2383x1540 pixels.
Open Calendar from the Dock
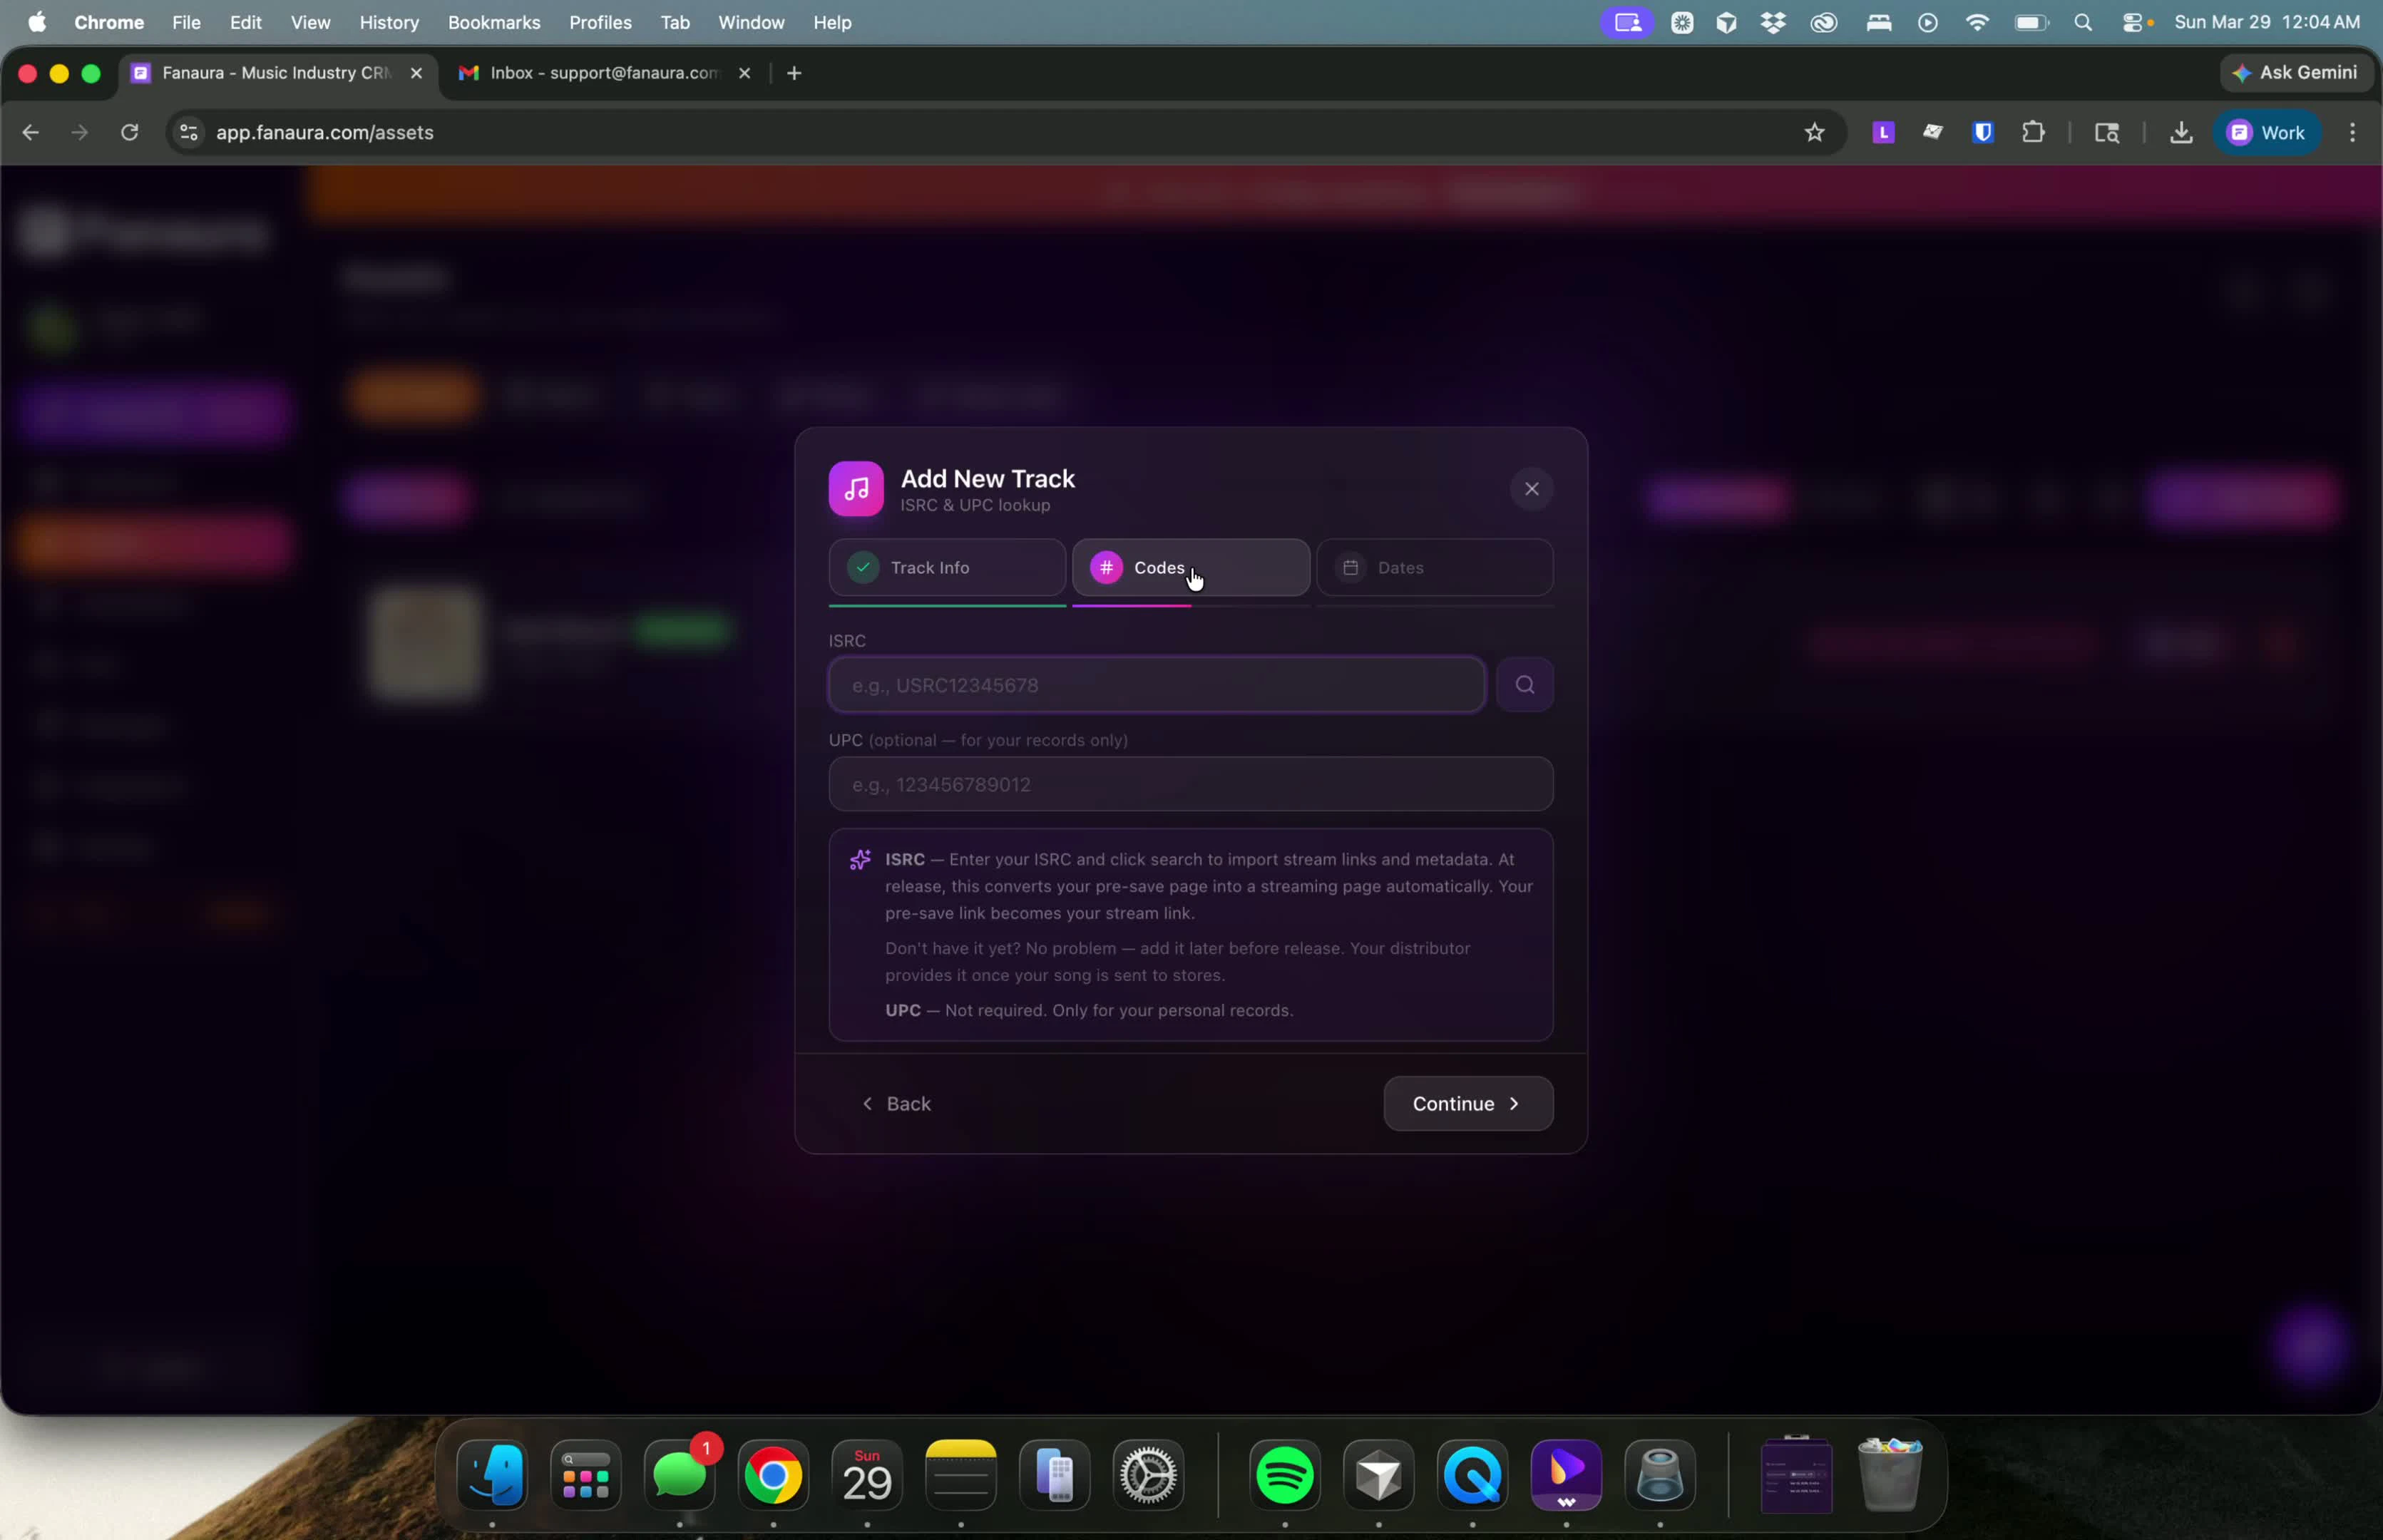pyautogui.click(x=867, y=1475)
